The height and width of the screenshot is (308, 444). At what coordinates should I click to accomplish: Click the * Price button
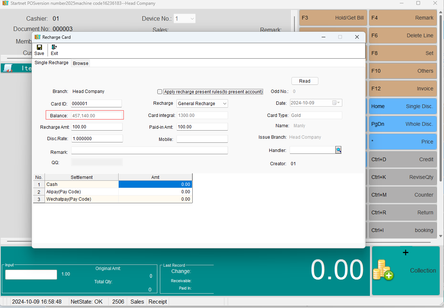click(403, 142)
